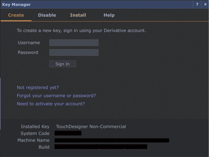Go to the Help tab
Viewport: 209px width, 157px height.
pos(109,15)
